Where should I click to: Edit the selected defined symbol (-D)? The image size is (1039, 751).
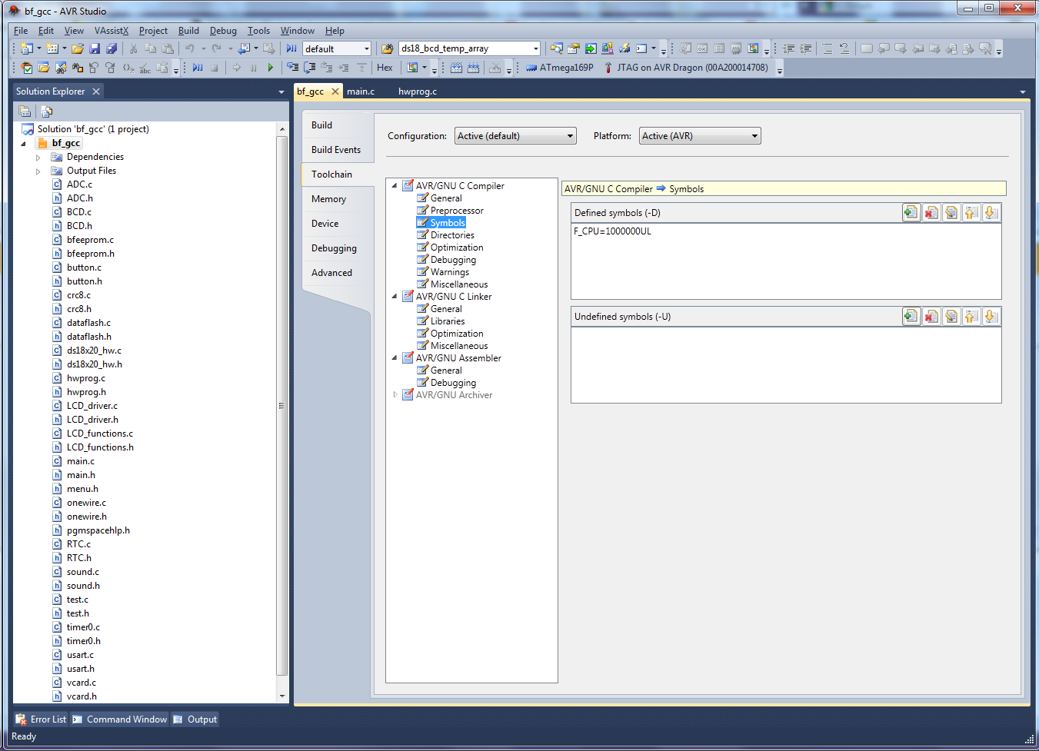(951, 213)
